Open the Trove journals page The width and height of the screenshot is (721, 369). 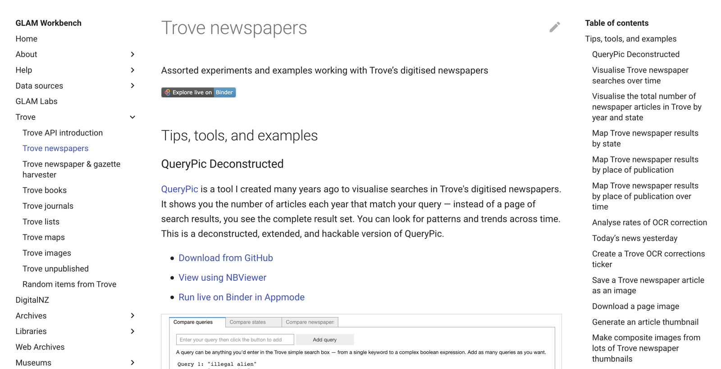point(48,206)
